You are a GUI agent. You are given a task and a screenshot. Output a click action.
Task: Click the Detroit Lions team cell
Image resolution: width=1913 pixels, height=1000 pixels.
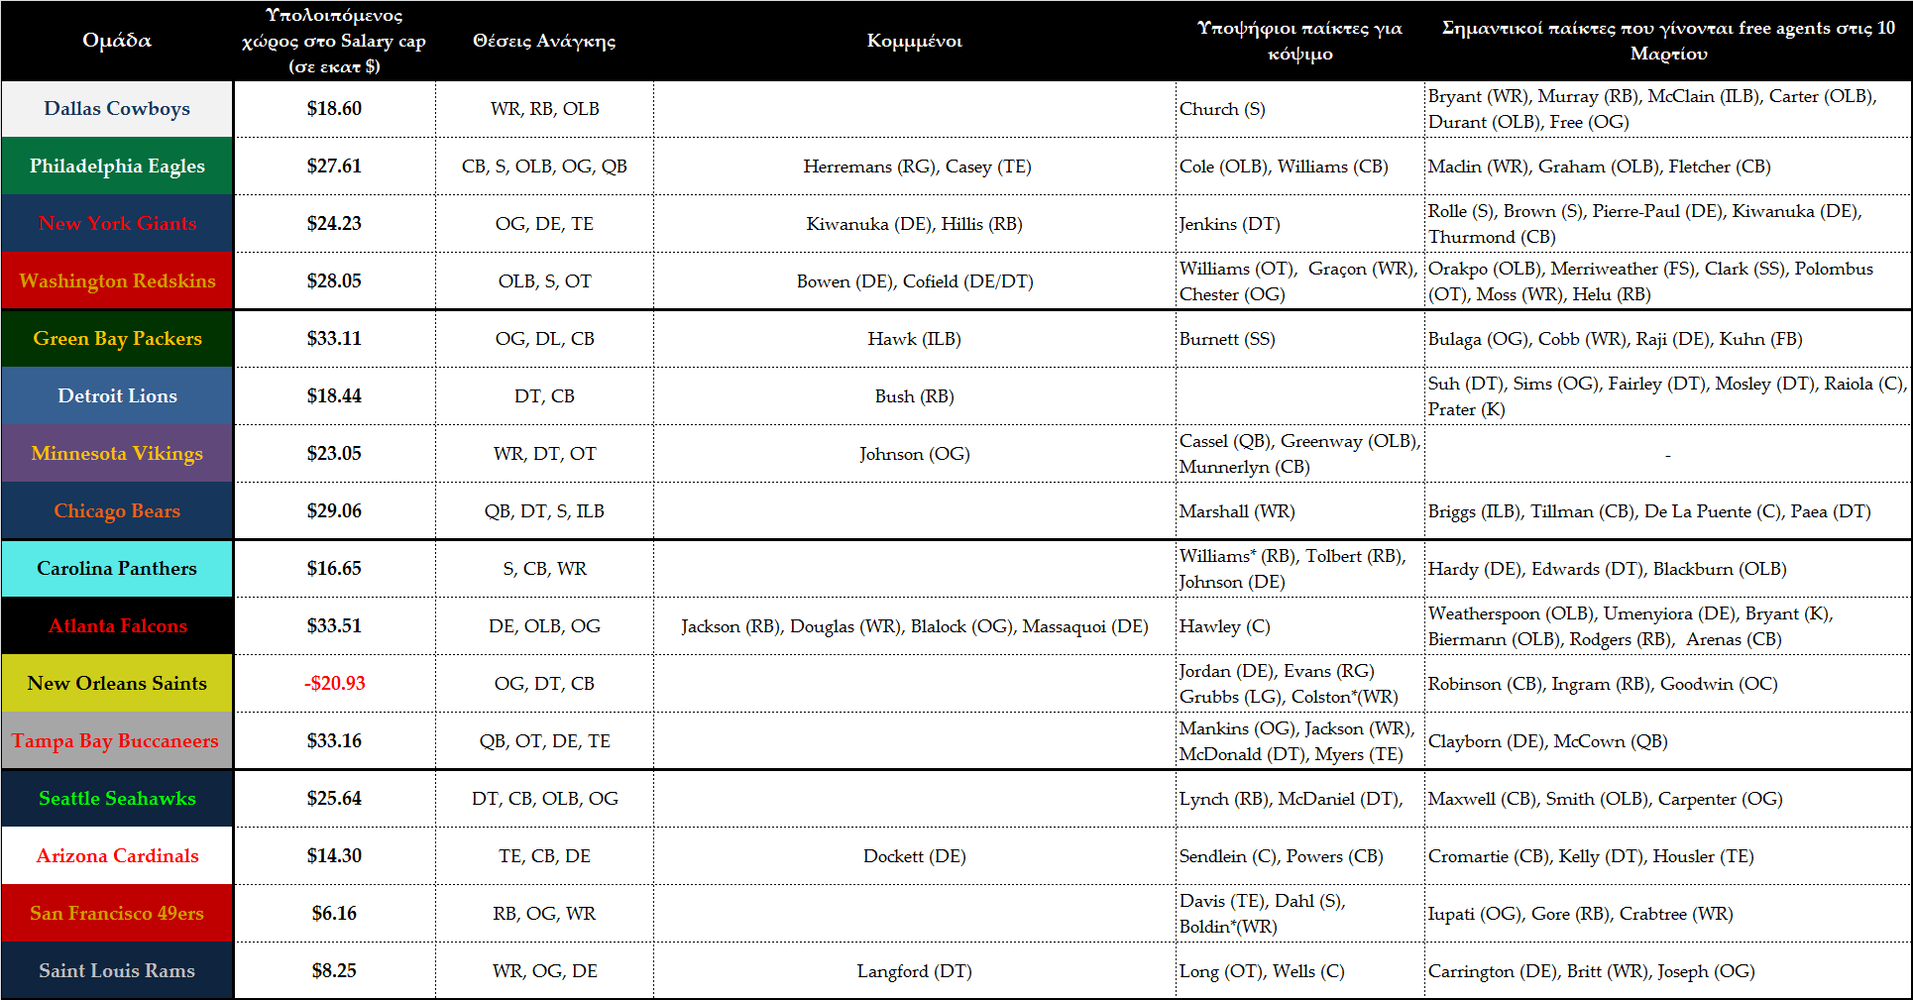click(x=117, y=396)
